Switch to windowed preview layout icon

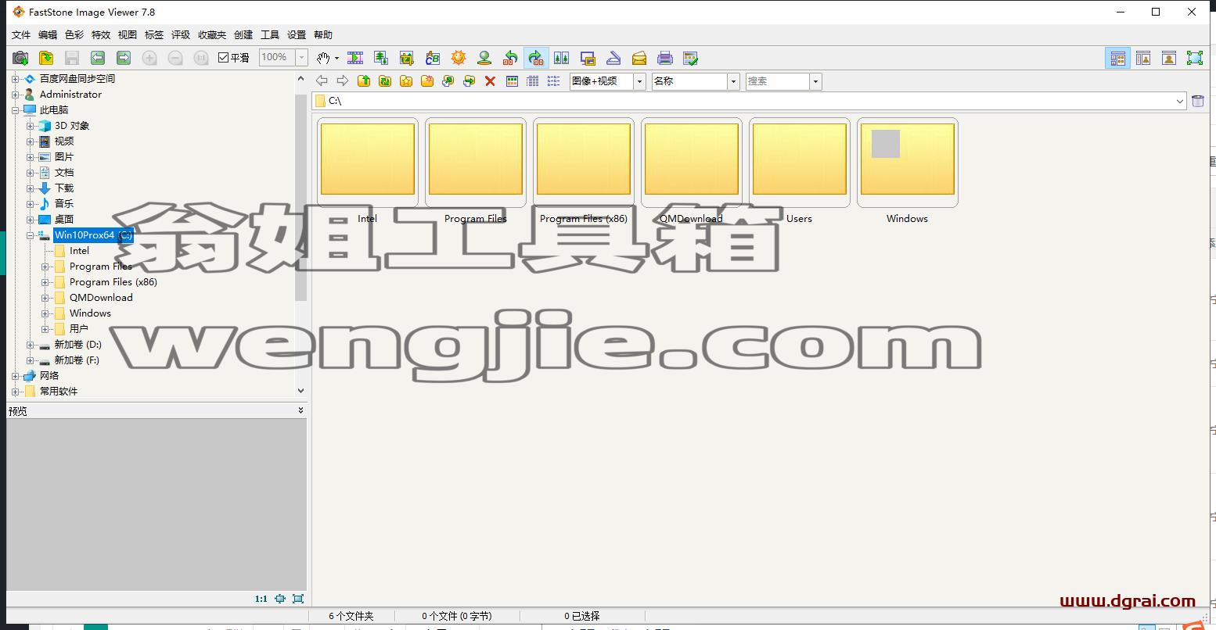click(1143, 58)
